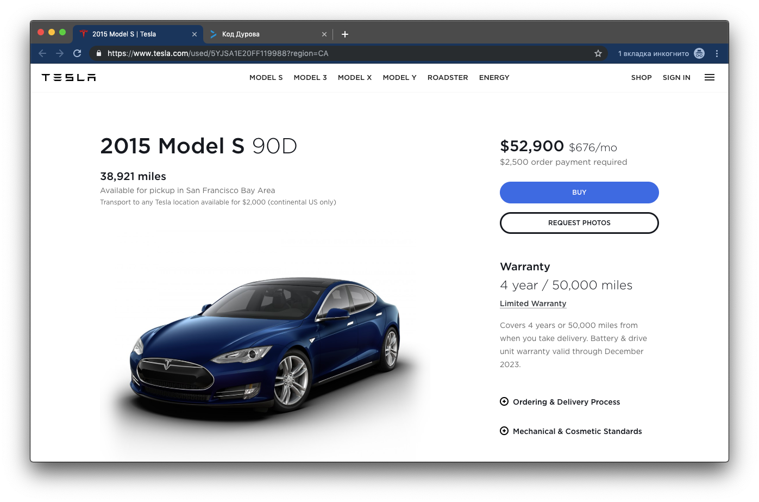
Task: Click the Tesla logo in header
Action: coord(68,77)
